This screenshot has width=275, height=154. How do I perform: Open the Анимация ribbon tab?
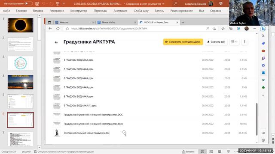coord(120,11)
